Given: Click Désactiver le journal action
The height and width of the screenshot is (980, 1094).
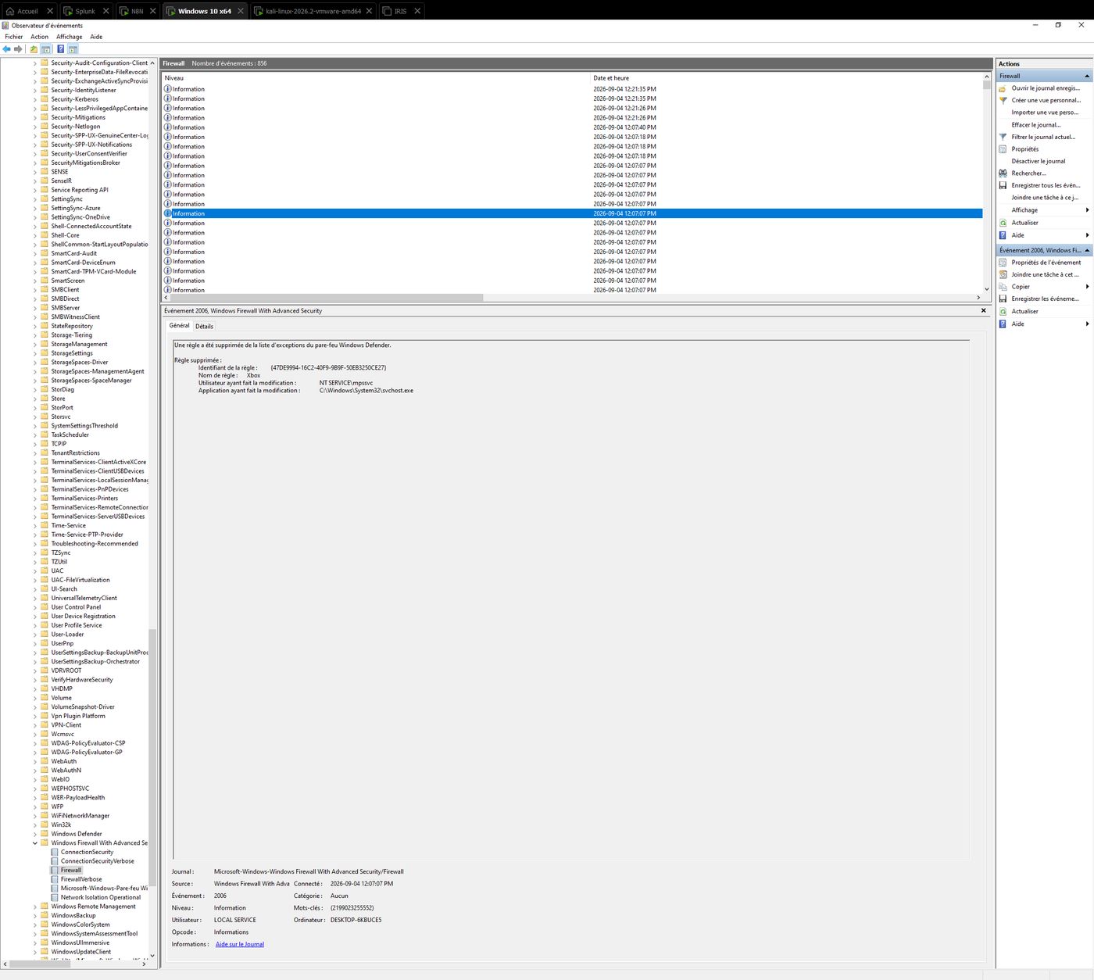Looking at the screenshot, I should pos(1039,161).
